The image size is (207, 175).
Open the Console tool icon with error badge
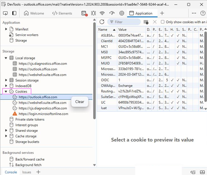84,13
